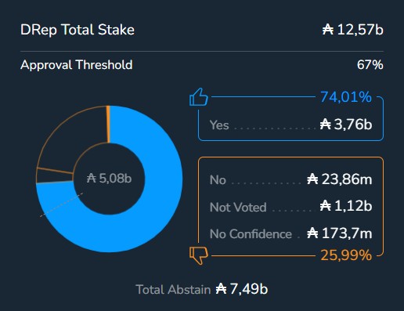The height and width of the screenshot is (311, 404).
Task: Click the Total Abstain label
Action: coord(173,290)
